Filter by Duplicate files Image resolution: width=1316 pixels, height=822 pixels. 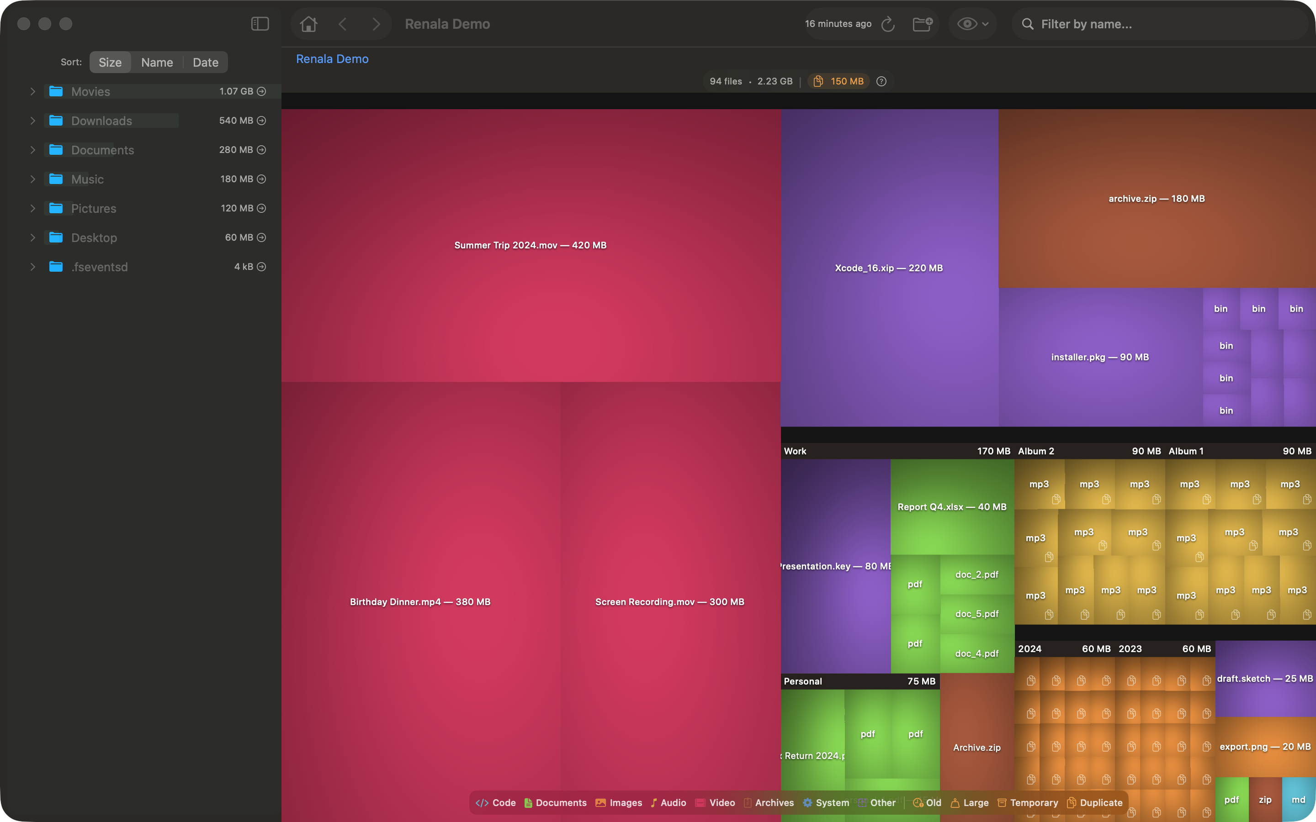click(x=1094, y=802)
